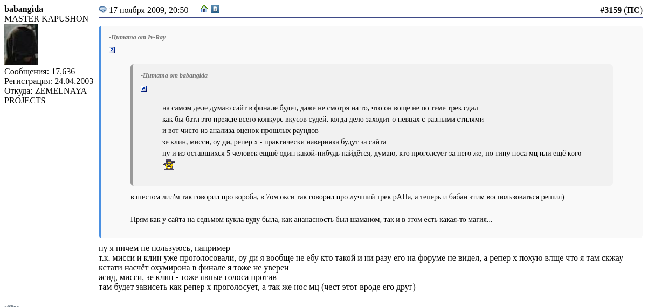The height and width of the screenshot is (307, 647).
Task: Click the 'Сообщения: 17,636' post count
Action: [x=39, y=72]
